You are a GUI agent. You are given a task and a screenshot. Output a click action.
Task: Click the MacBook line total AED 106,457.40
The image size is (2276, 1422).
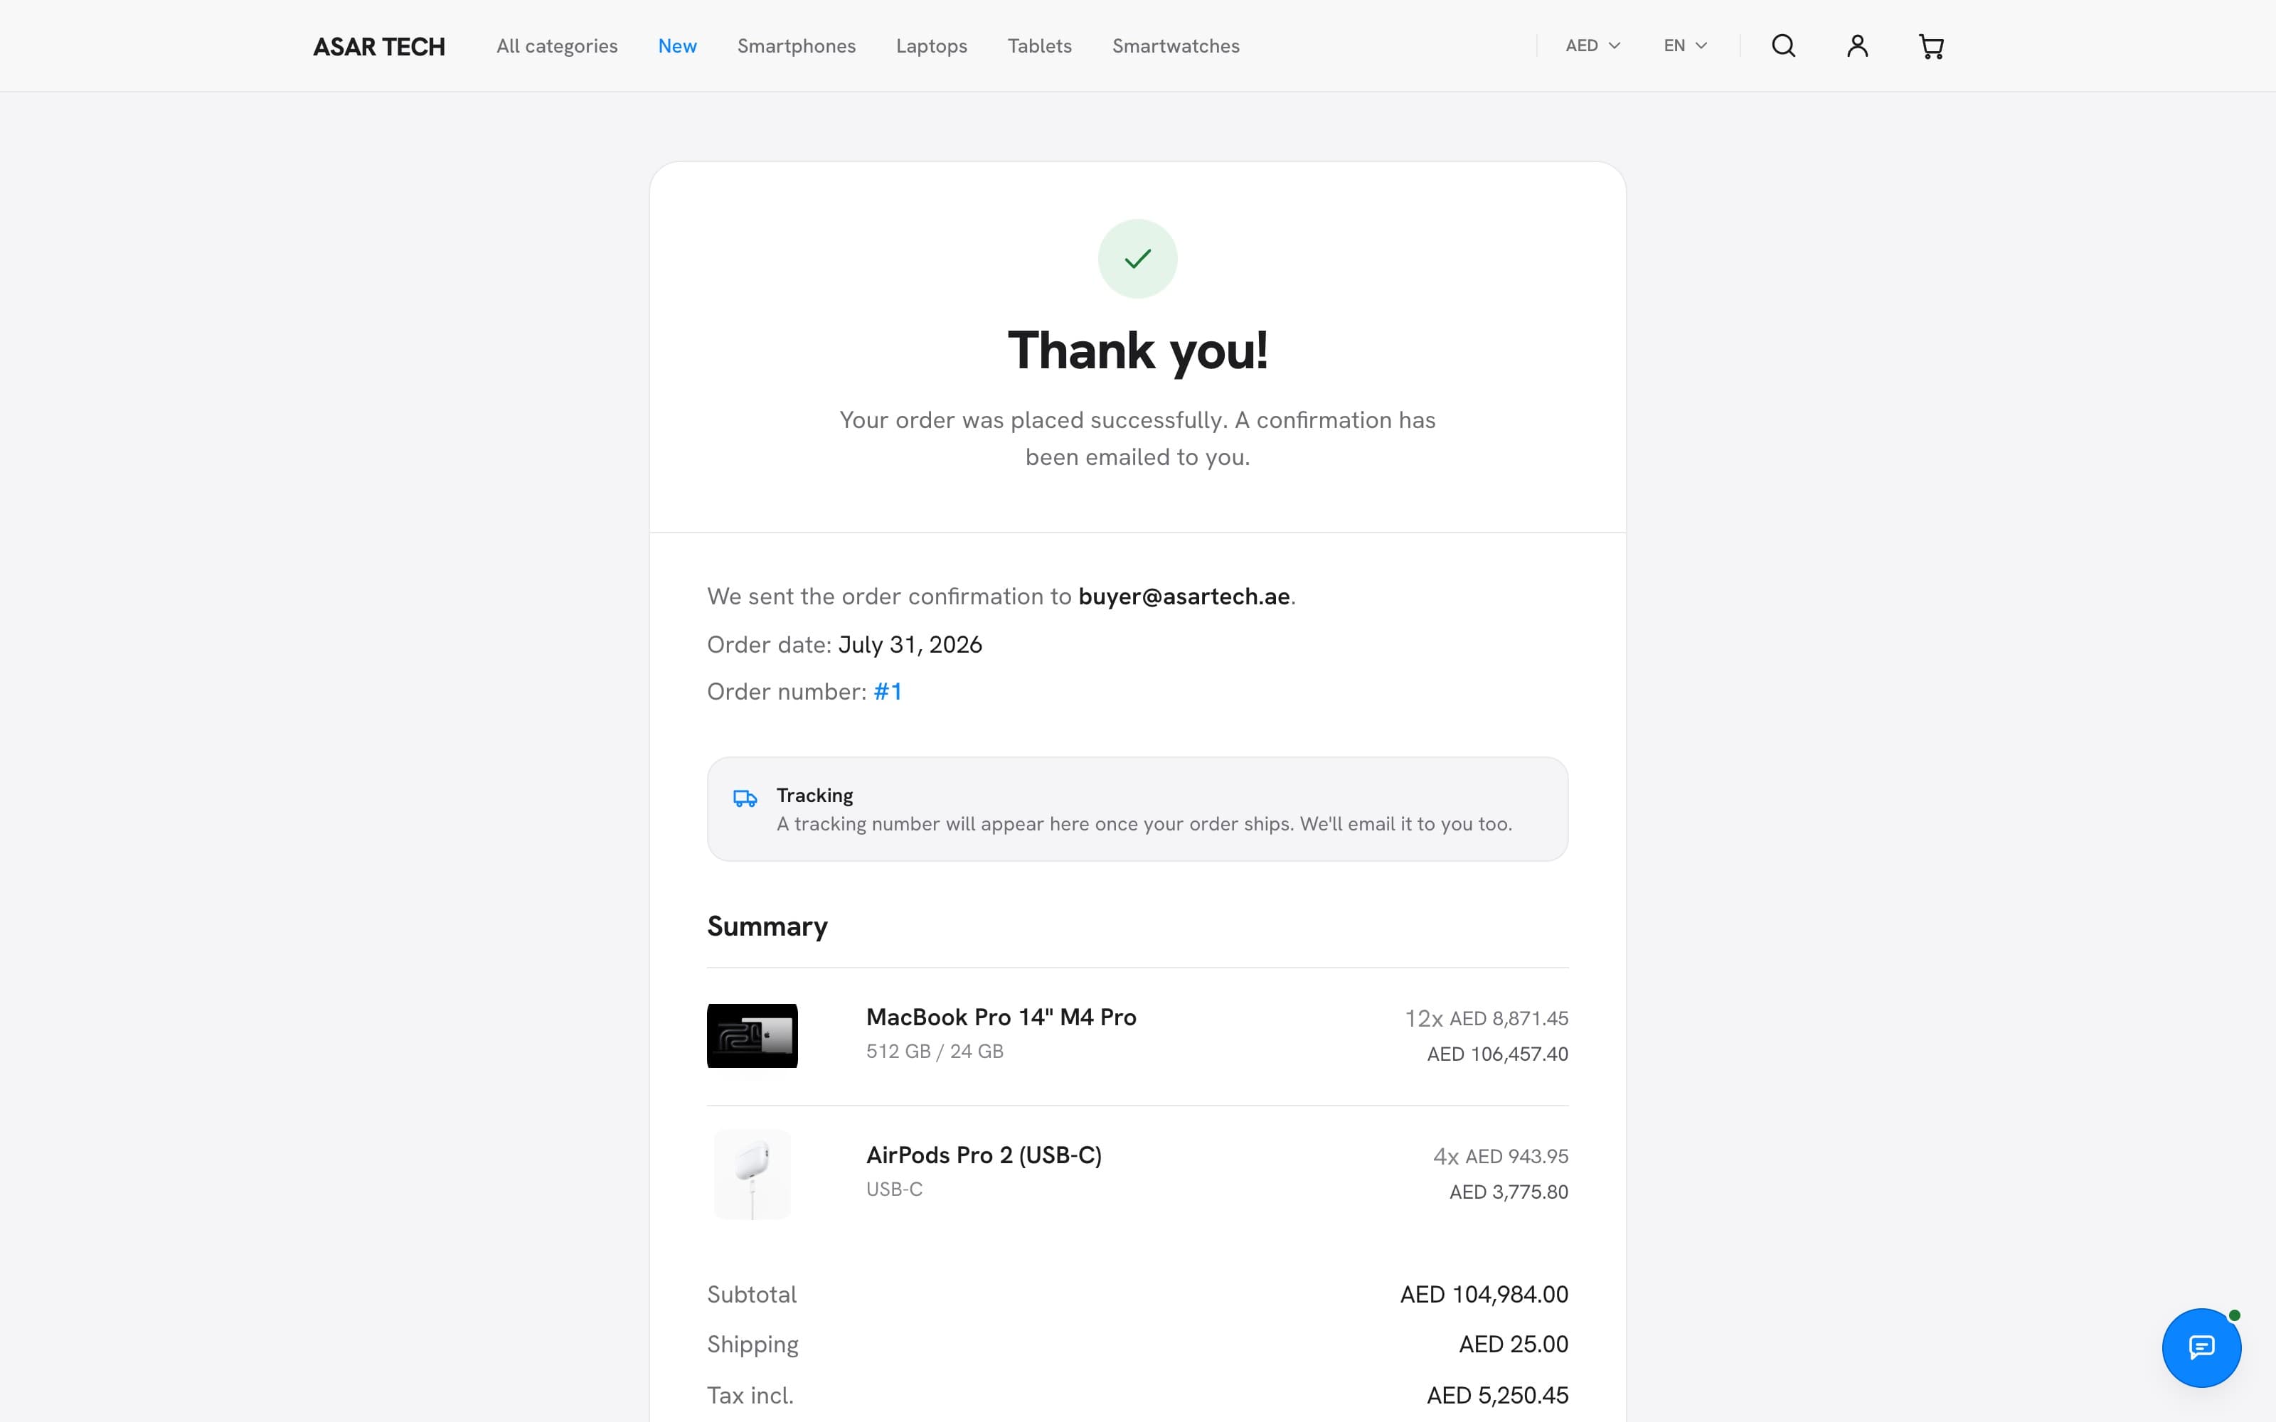coord(1497,1054)
